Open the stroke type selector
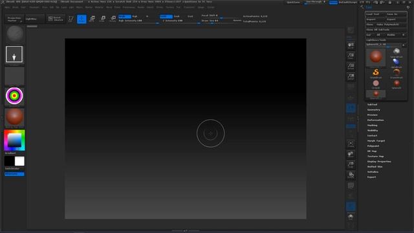The height and width of the screenshot is (233, 414). coord(14,54)
